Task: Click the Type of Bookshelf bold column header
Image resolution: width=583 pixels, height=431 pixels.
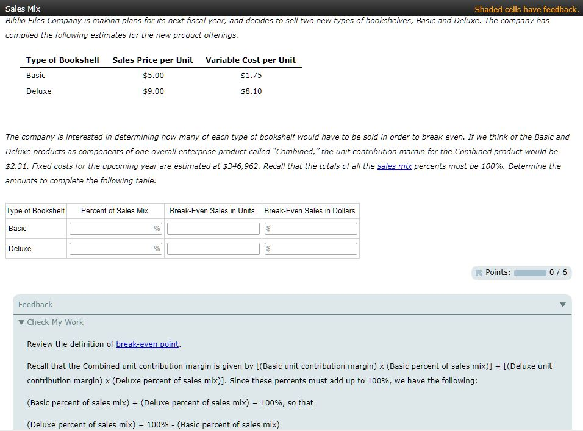Action: tap(63, 60)
